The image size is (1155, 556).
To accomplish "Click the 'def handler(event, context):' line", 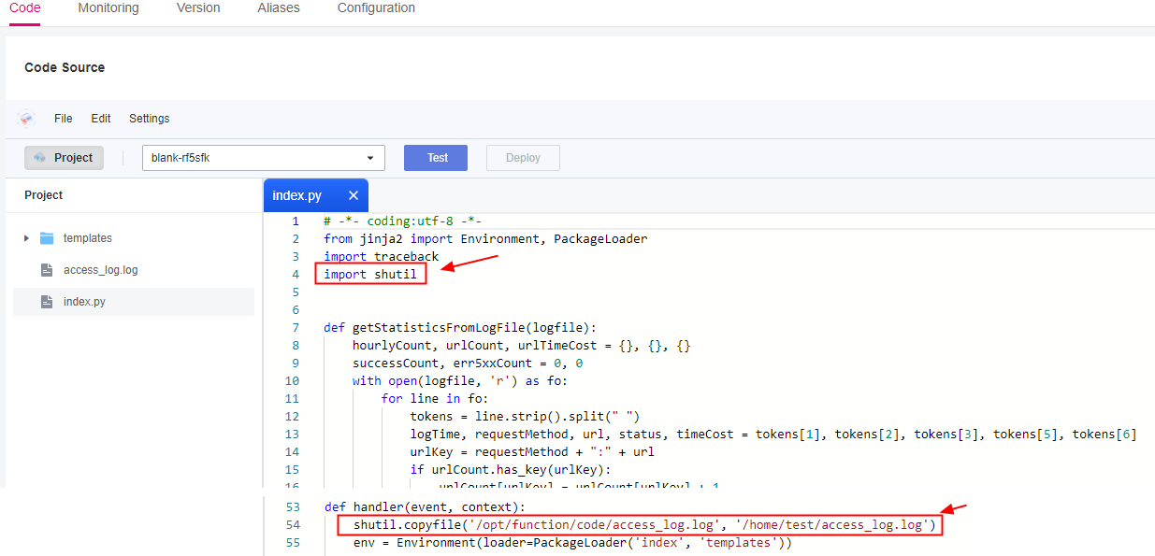I will click(x=425, y=507).
